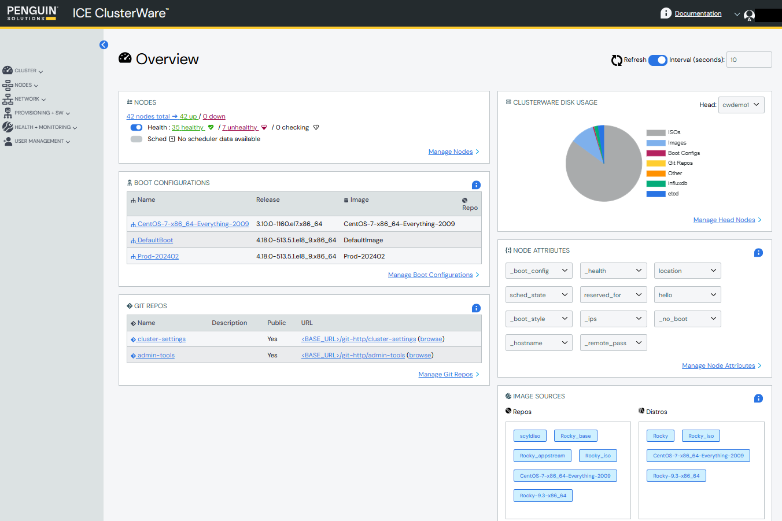Turn off the auto-refresh Interval toggle
The width and height of the screenshot is (782, 521).
coord(658,60)
